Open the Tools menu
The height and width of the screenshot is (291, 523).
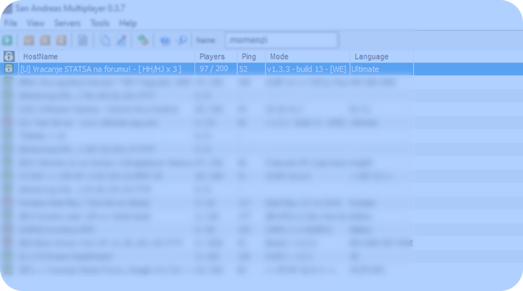100,23
